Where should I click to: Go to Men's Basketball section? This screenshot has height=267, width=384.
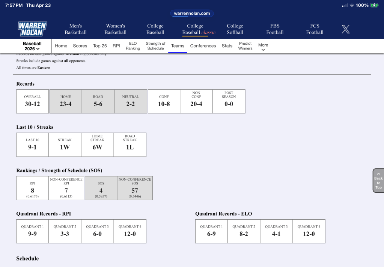75,29
